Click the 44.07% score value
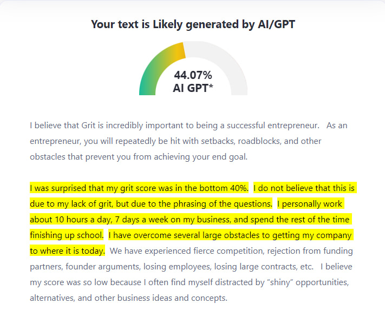 click(x=193, y=75)
